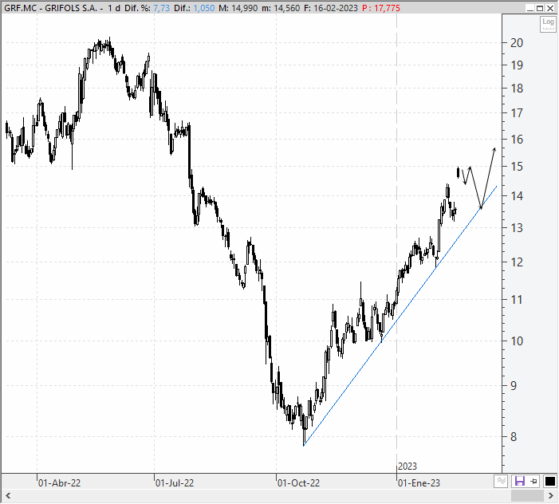Click the horizontal scrollbar thumb

click(x=527, y=496)
